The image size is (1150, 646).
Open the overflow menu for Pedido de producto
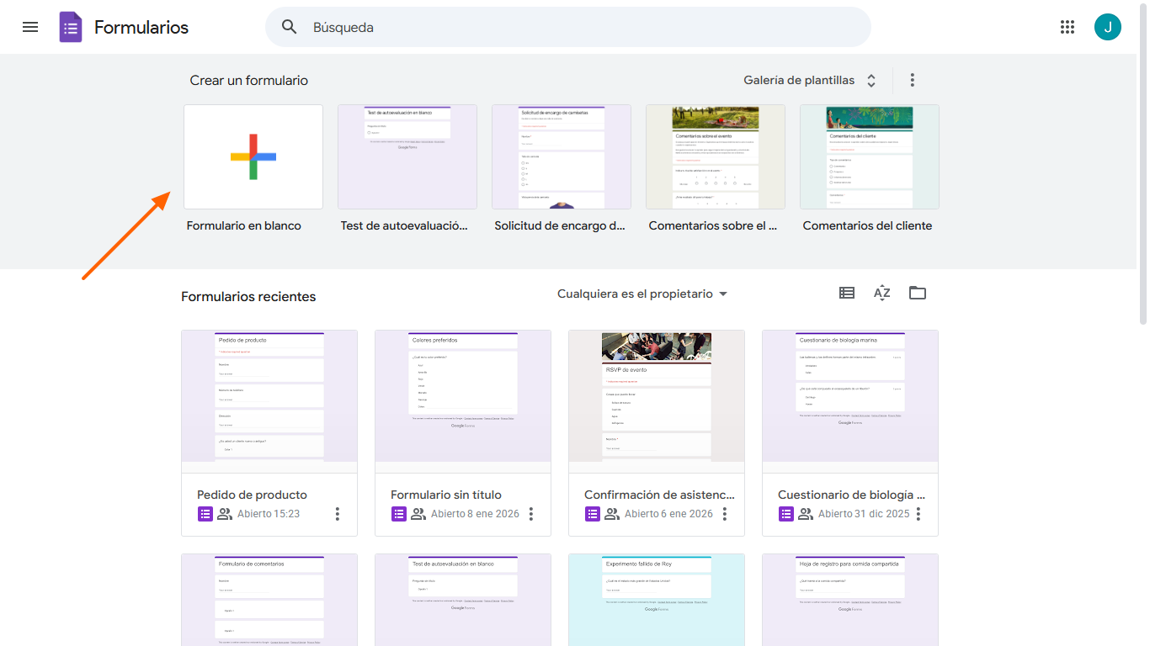[x=337, y=513]
